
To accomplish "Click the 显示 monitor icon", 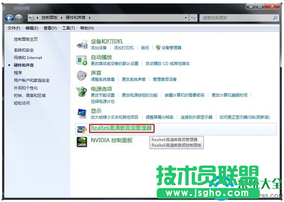I will pos(82,114).
